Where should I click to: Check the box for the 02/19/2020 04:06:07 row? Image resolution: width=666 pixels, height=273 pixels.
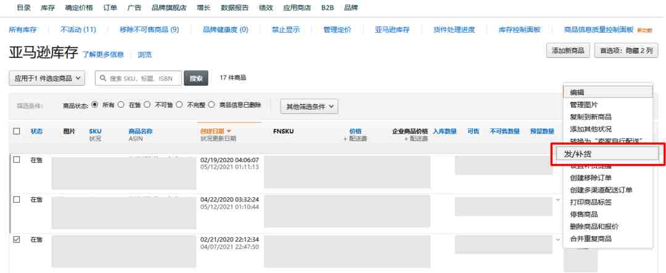(17, 160)
